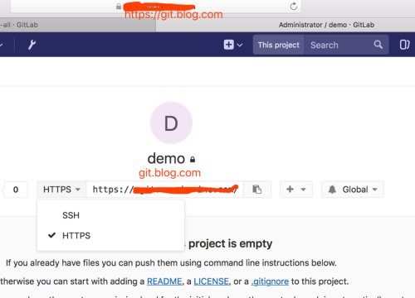Click the Safari address bar

click(156, 6)
